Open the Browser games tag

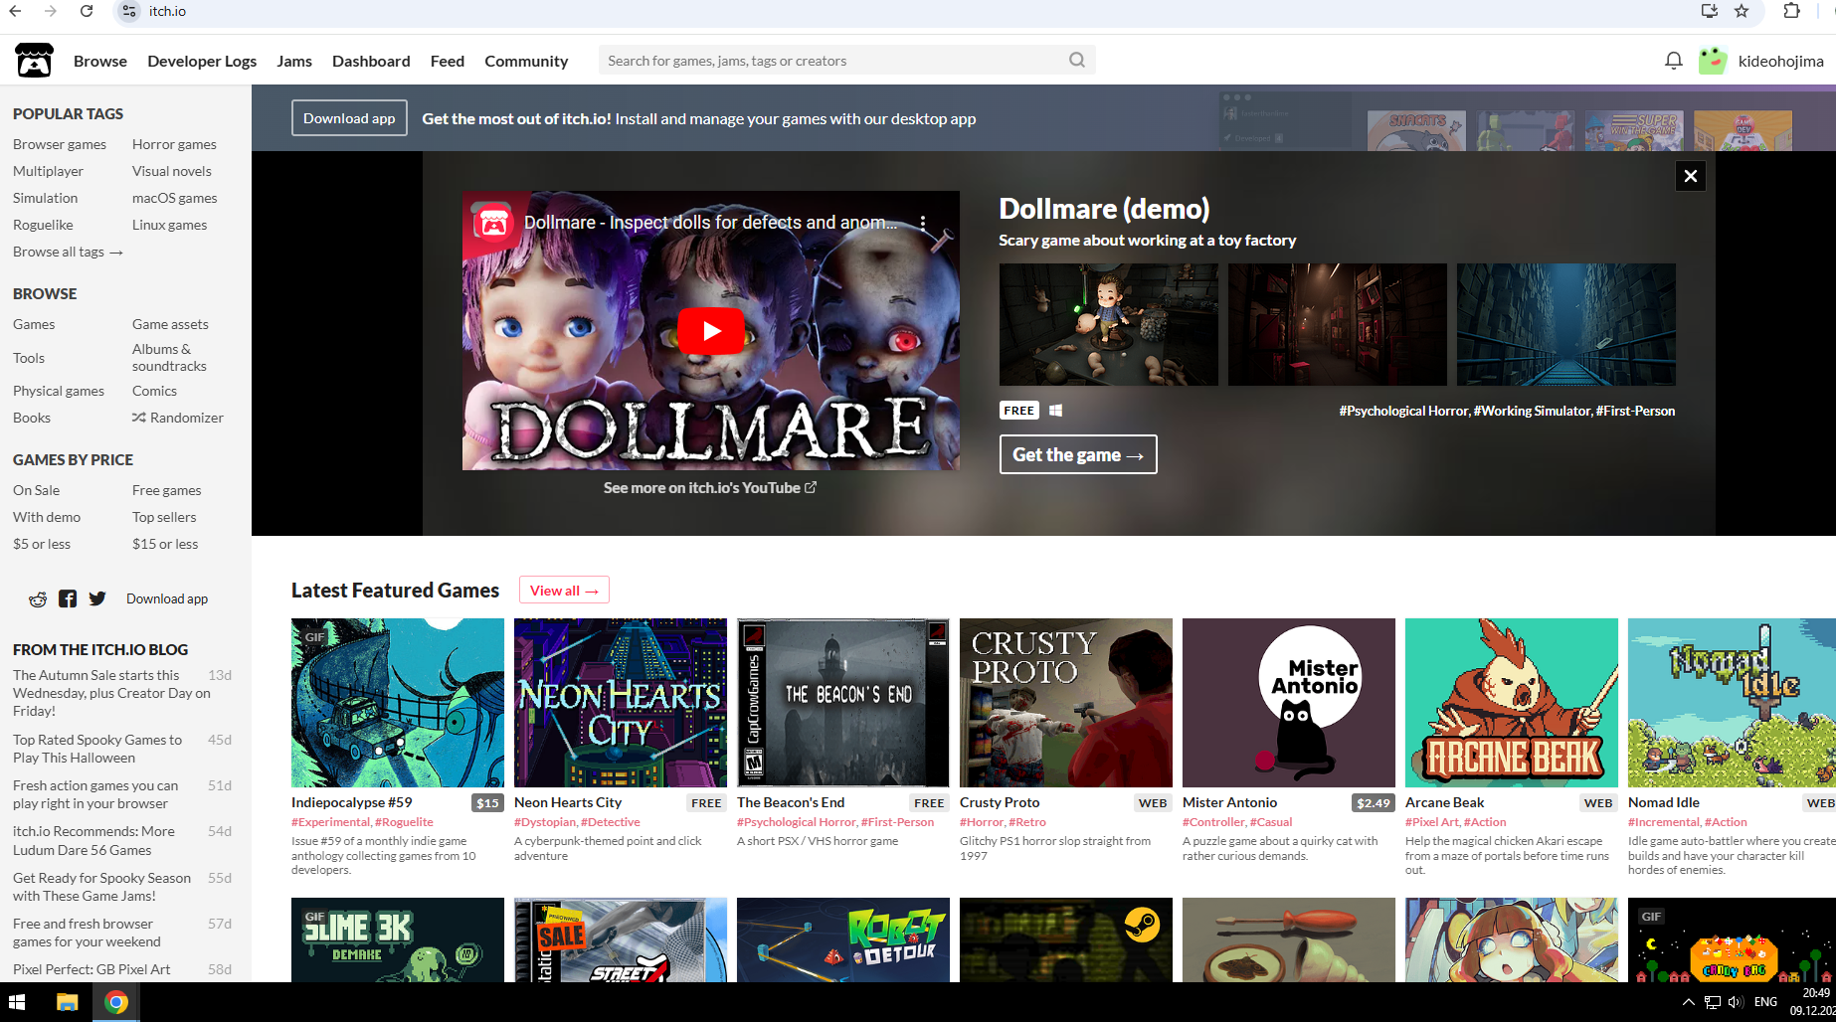pos(60,144)
